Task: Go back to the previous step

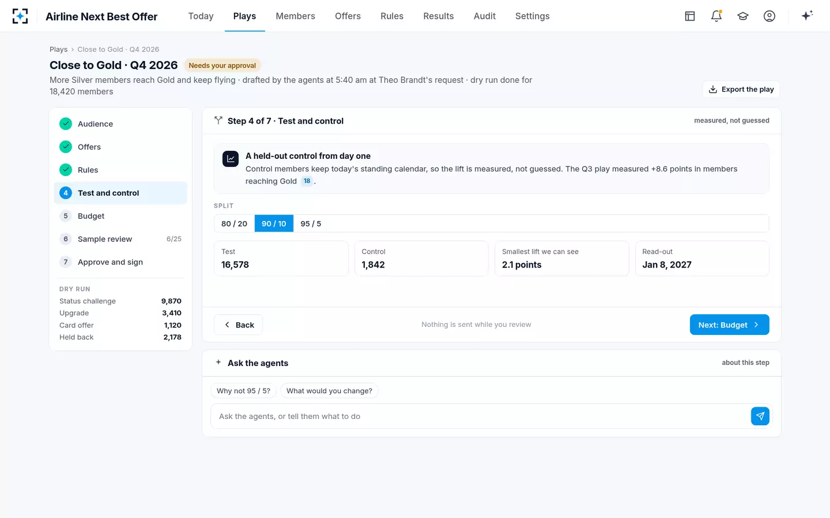Action: pyautogui.click(x=239, y=325)
